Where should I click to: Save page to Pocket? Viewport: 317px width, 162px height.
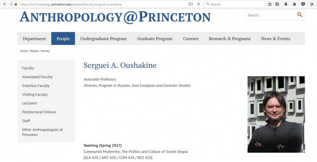pyautogui.click(x=302, y=4)
